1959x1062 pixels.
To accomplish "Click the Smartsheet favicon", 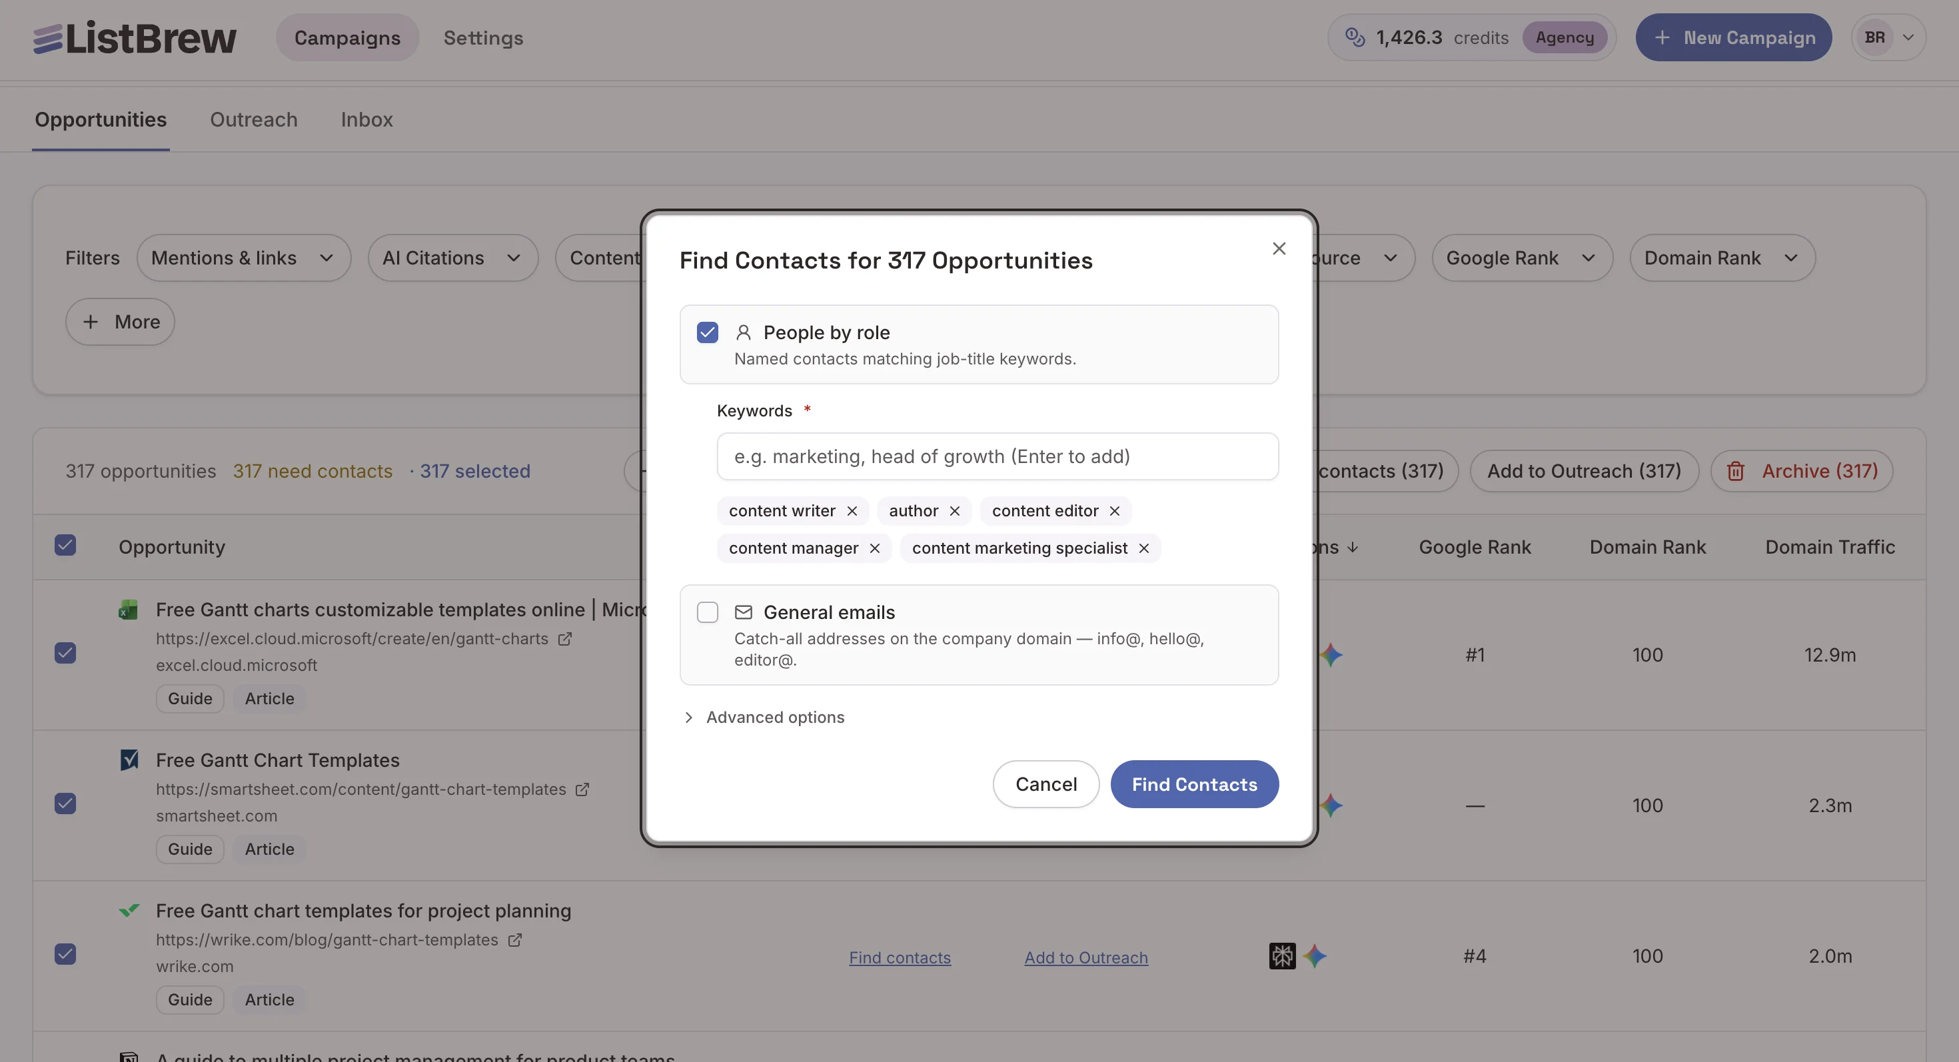I will [129, 760].
